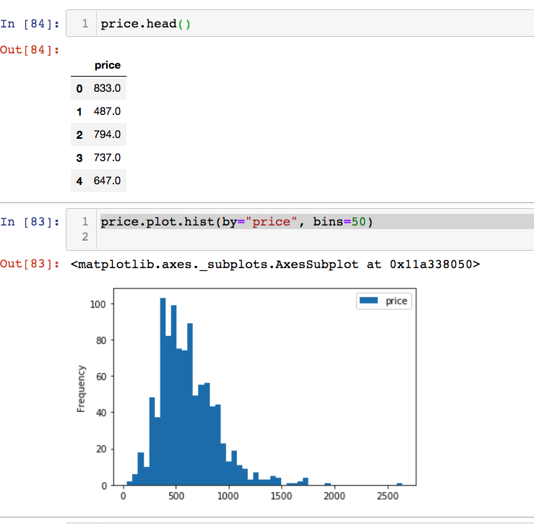The image size is (534, 524).
Task: Click the price column header
Action: pyautogui.click(x=107, y=65)
